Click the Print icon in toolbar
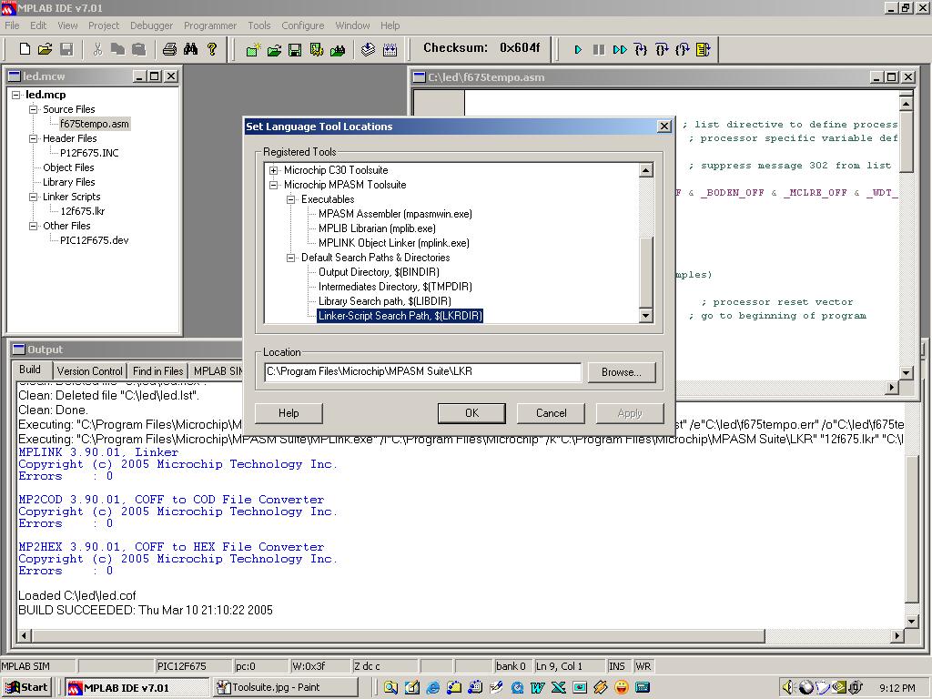Image resolution: width=932 pixels, height=699 pixels. (x=169, y=49)
